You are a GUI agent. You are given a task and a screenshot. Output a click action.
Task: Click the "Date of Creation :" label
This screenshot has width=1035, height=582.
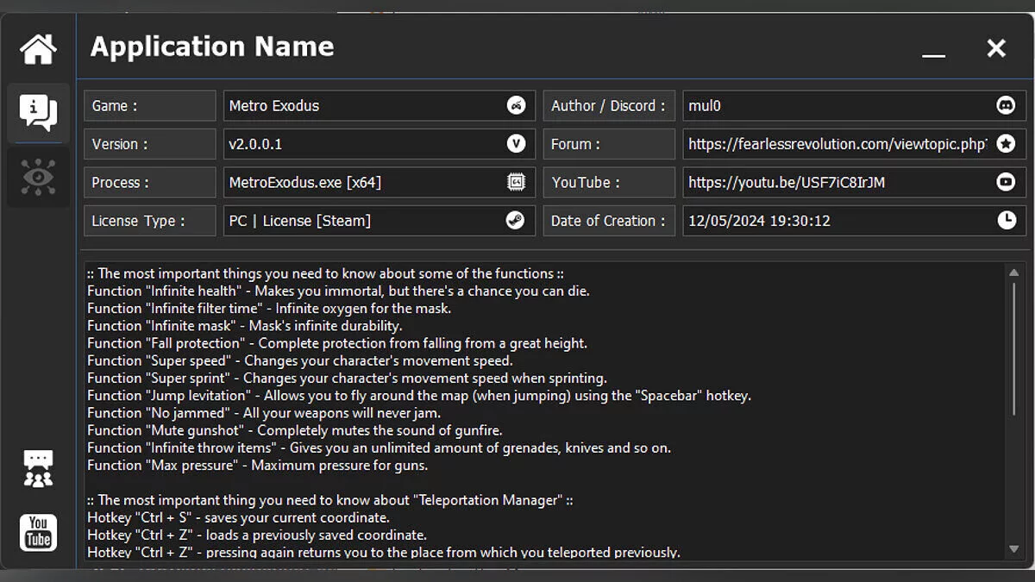608,221
